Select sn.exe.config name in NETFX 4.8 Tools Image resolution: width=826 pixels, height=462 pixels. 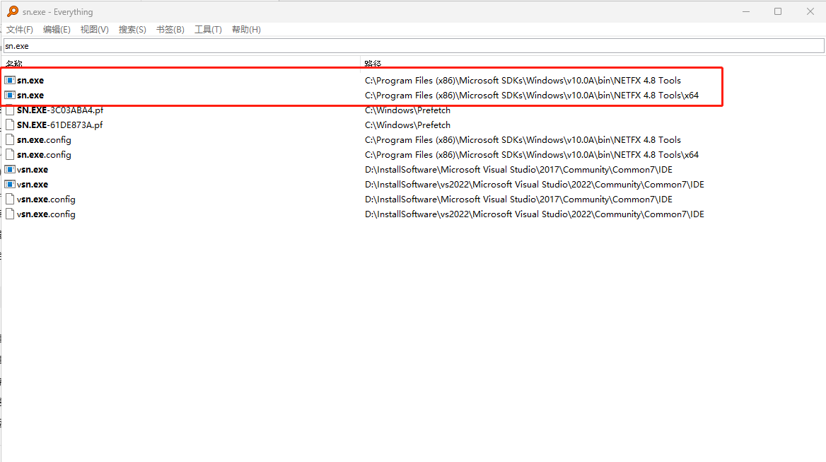coord(44,140)
